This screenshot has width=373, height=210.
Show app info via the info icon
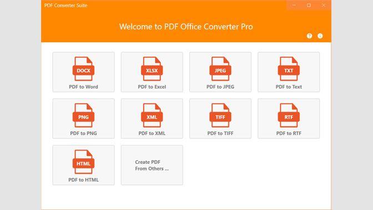pyautogui.click(x=320, y=36)
